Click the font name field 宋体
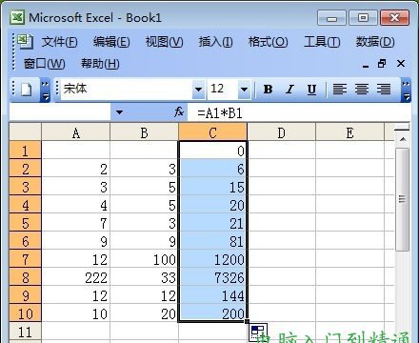The height and width of the screenshot is (343, 419). (127, 90)
